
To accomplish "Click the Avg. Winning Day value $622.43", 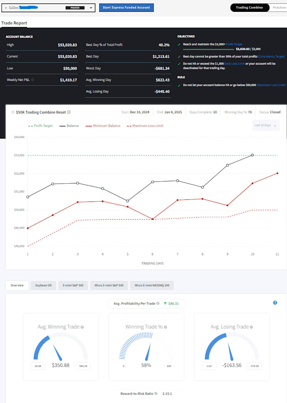I will (x=162, y=80).
